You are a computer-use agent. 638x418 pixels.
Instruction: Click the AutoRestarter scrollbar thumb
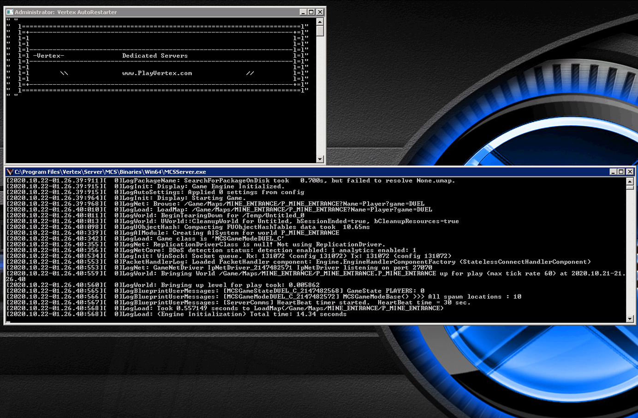(320, 31)
